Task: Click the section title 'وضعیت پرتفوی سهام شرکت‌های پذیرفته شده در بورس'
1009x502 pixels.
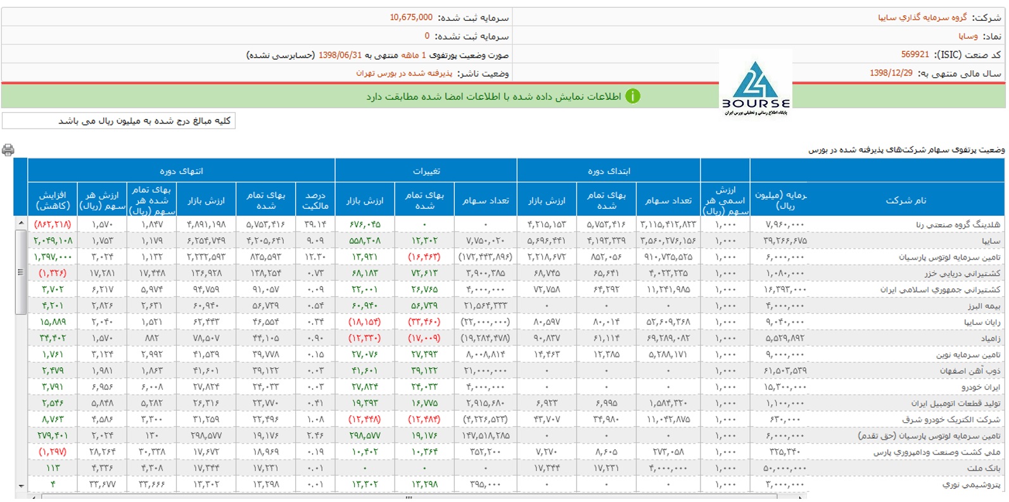Action: [906, 150]
